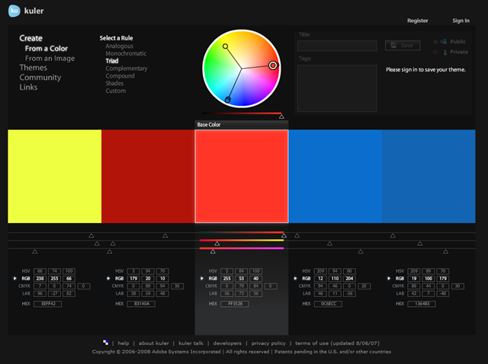This screenshot has width=488, height=364.
Task: Expand RGB arrow for yellow swatch
Action: 14,278
